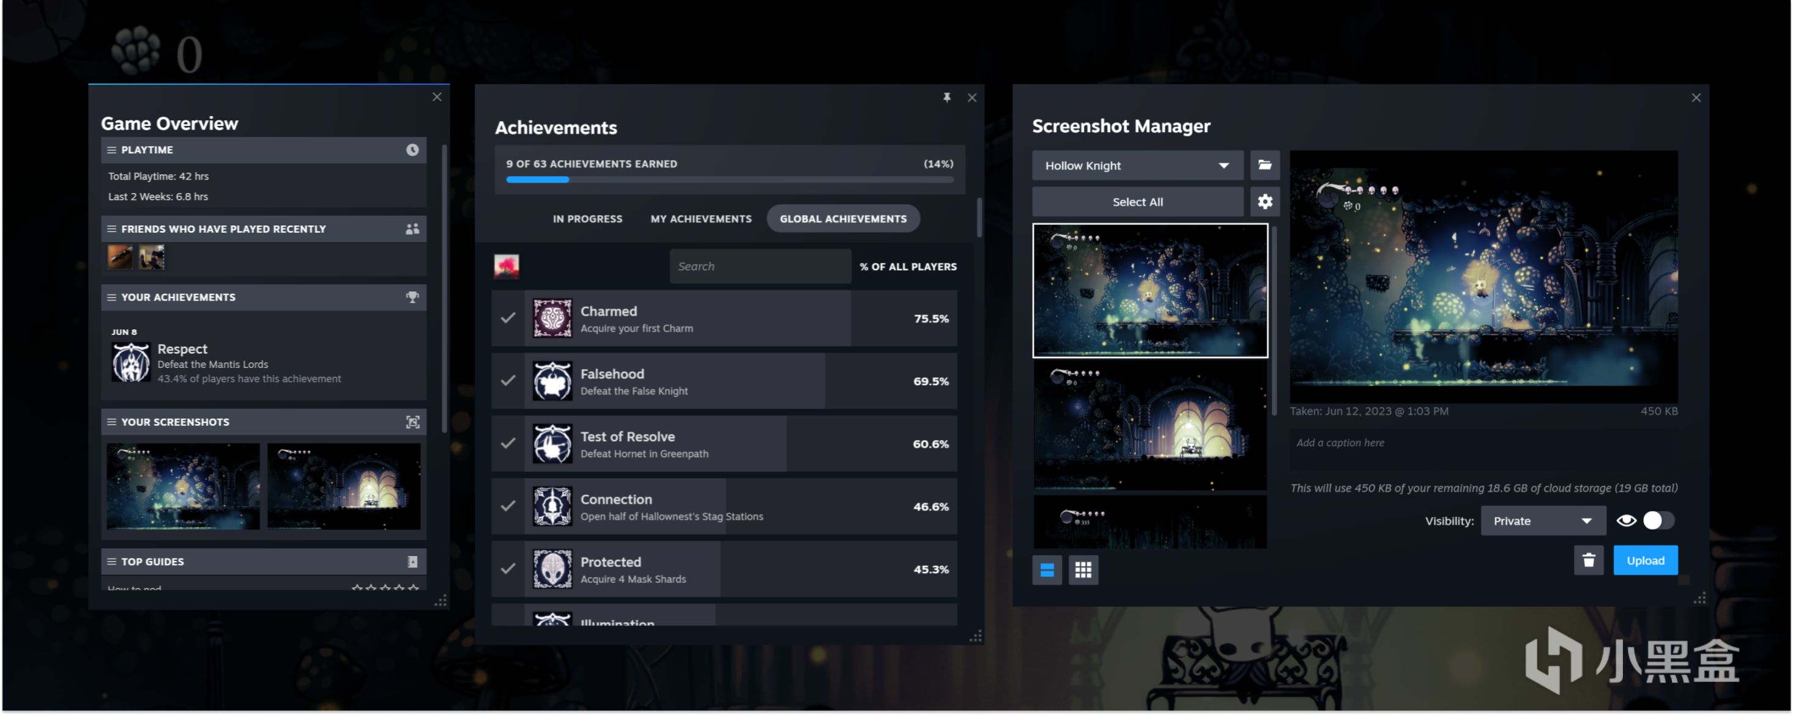This screenshot has width=1793, height=715.
Task: Click checkmark beside Protected achievement
Action: point(508,568)
